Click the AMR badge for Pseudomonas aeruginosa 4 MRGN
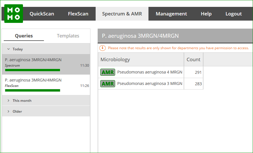This screenshot has height=153, width=253. pos(108,72)
